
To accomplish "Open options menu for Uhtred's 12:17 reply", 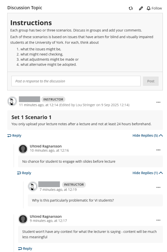I will pyautogui.click(x=158, y=220).
